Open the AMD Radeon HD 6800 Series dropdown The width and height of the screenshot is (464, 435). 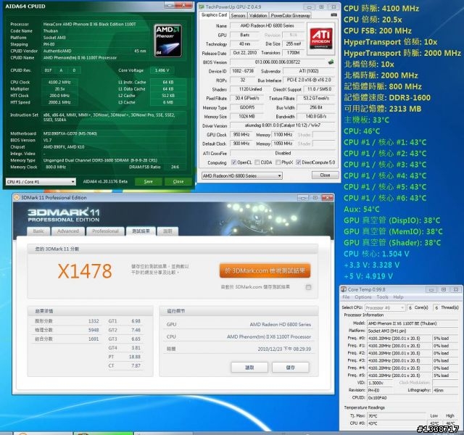[241, 175]
